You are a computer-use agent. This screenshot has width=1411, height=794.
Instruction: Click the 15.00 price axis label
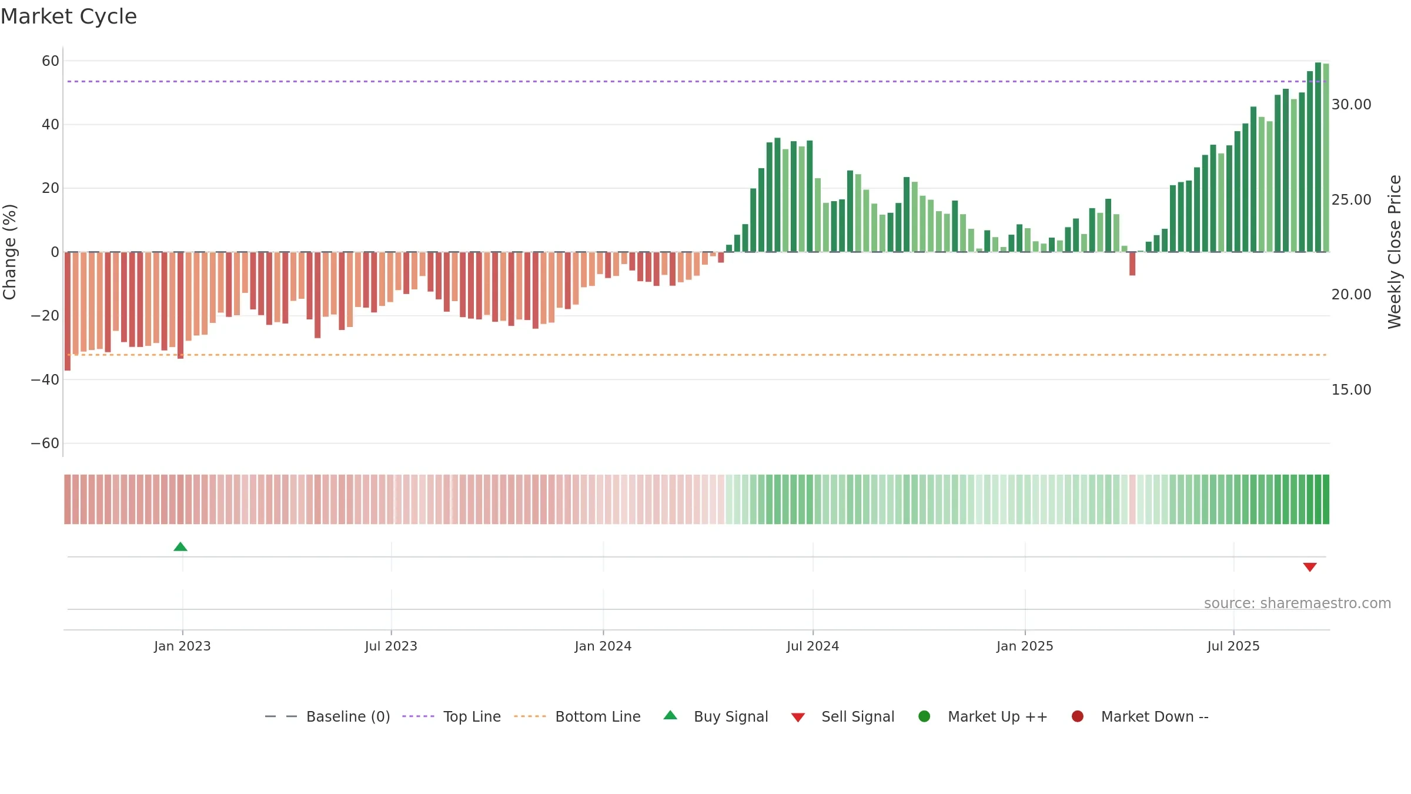(1351, 389)
